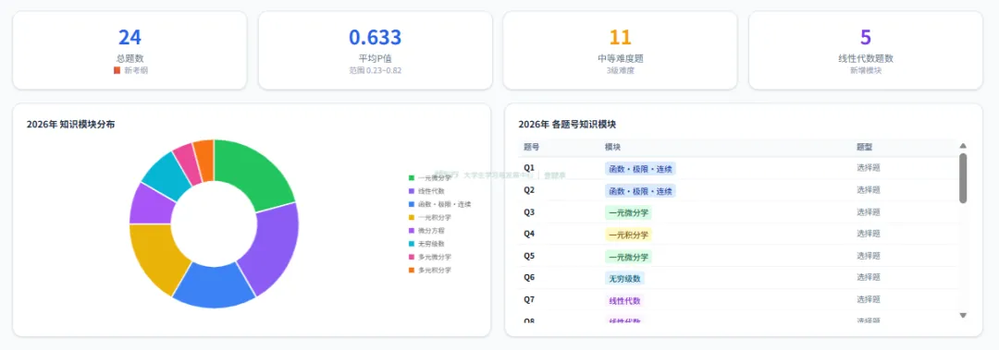
Task: Toggle the 无穷级数 legend entry
Action: [426, 244]
